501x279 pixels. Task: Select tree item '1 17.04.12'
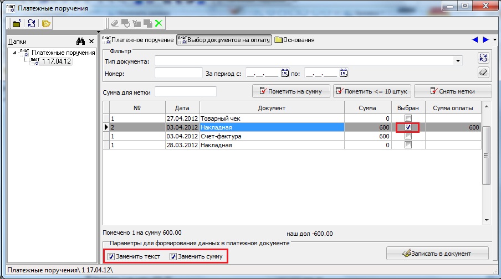click(x=57, y=61)
